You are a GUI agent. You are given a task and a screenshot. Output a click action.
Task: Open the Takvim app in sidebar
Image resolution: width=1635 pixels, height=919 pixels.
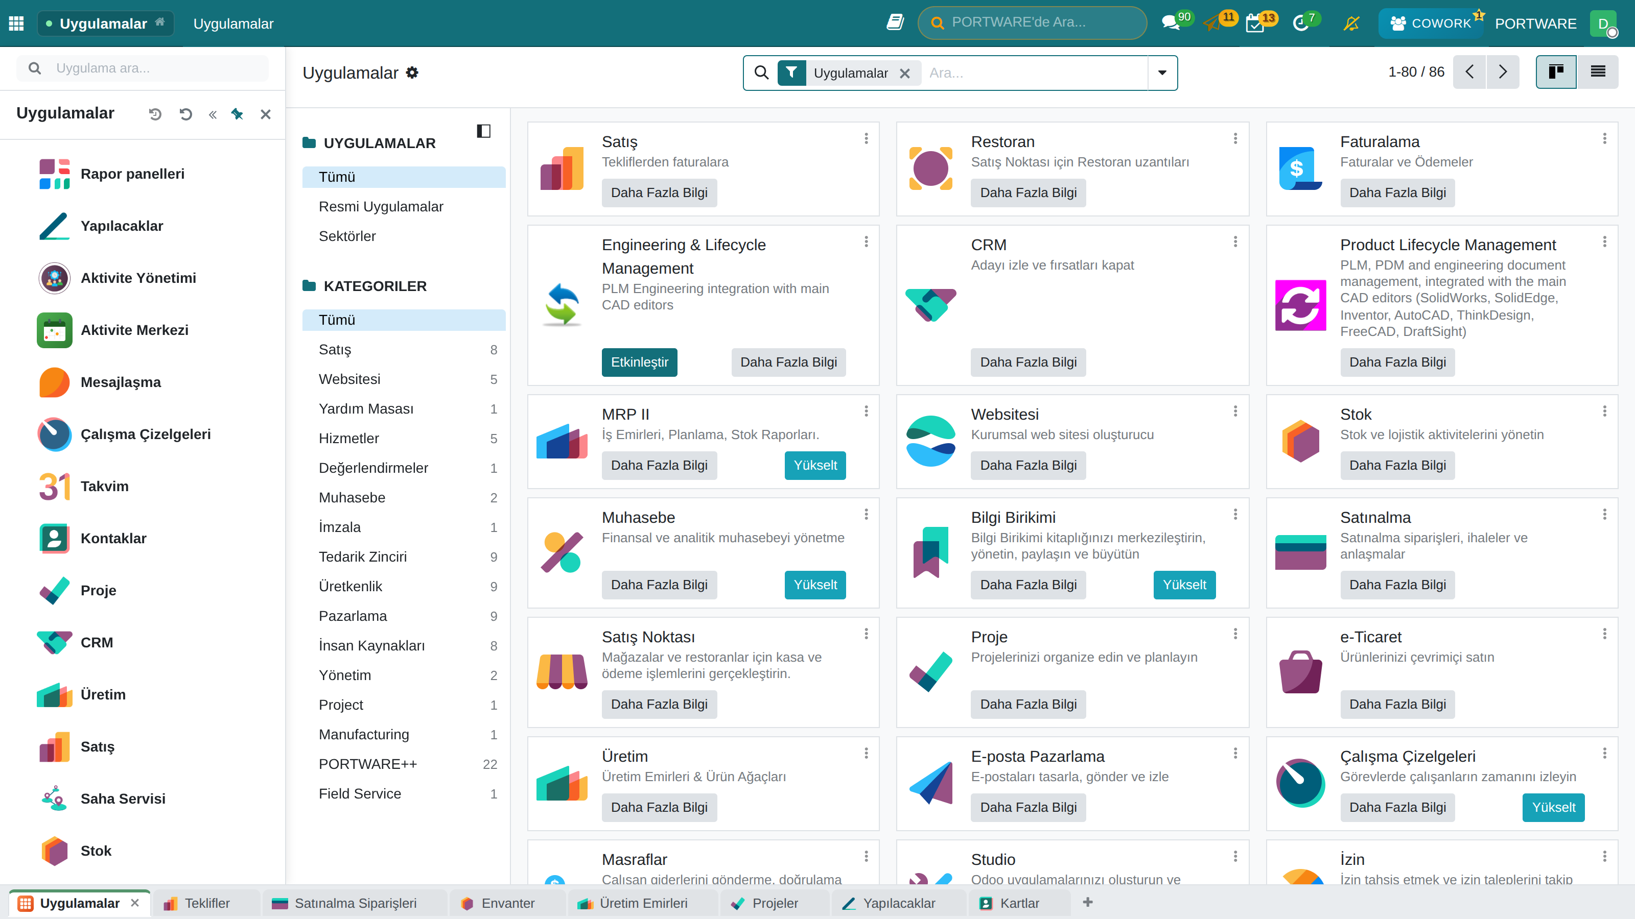pos(105,487)
